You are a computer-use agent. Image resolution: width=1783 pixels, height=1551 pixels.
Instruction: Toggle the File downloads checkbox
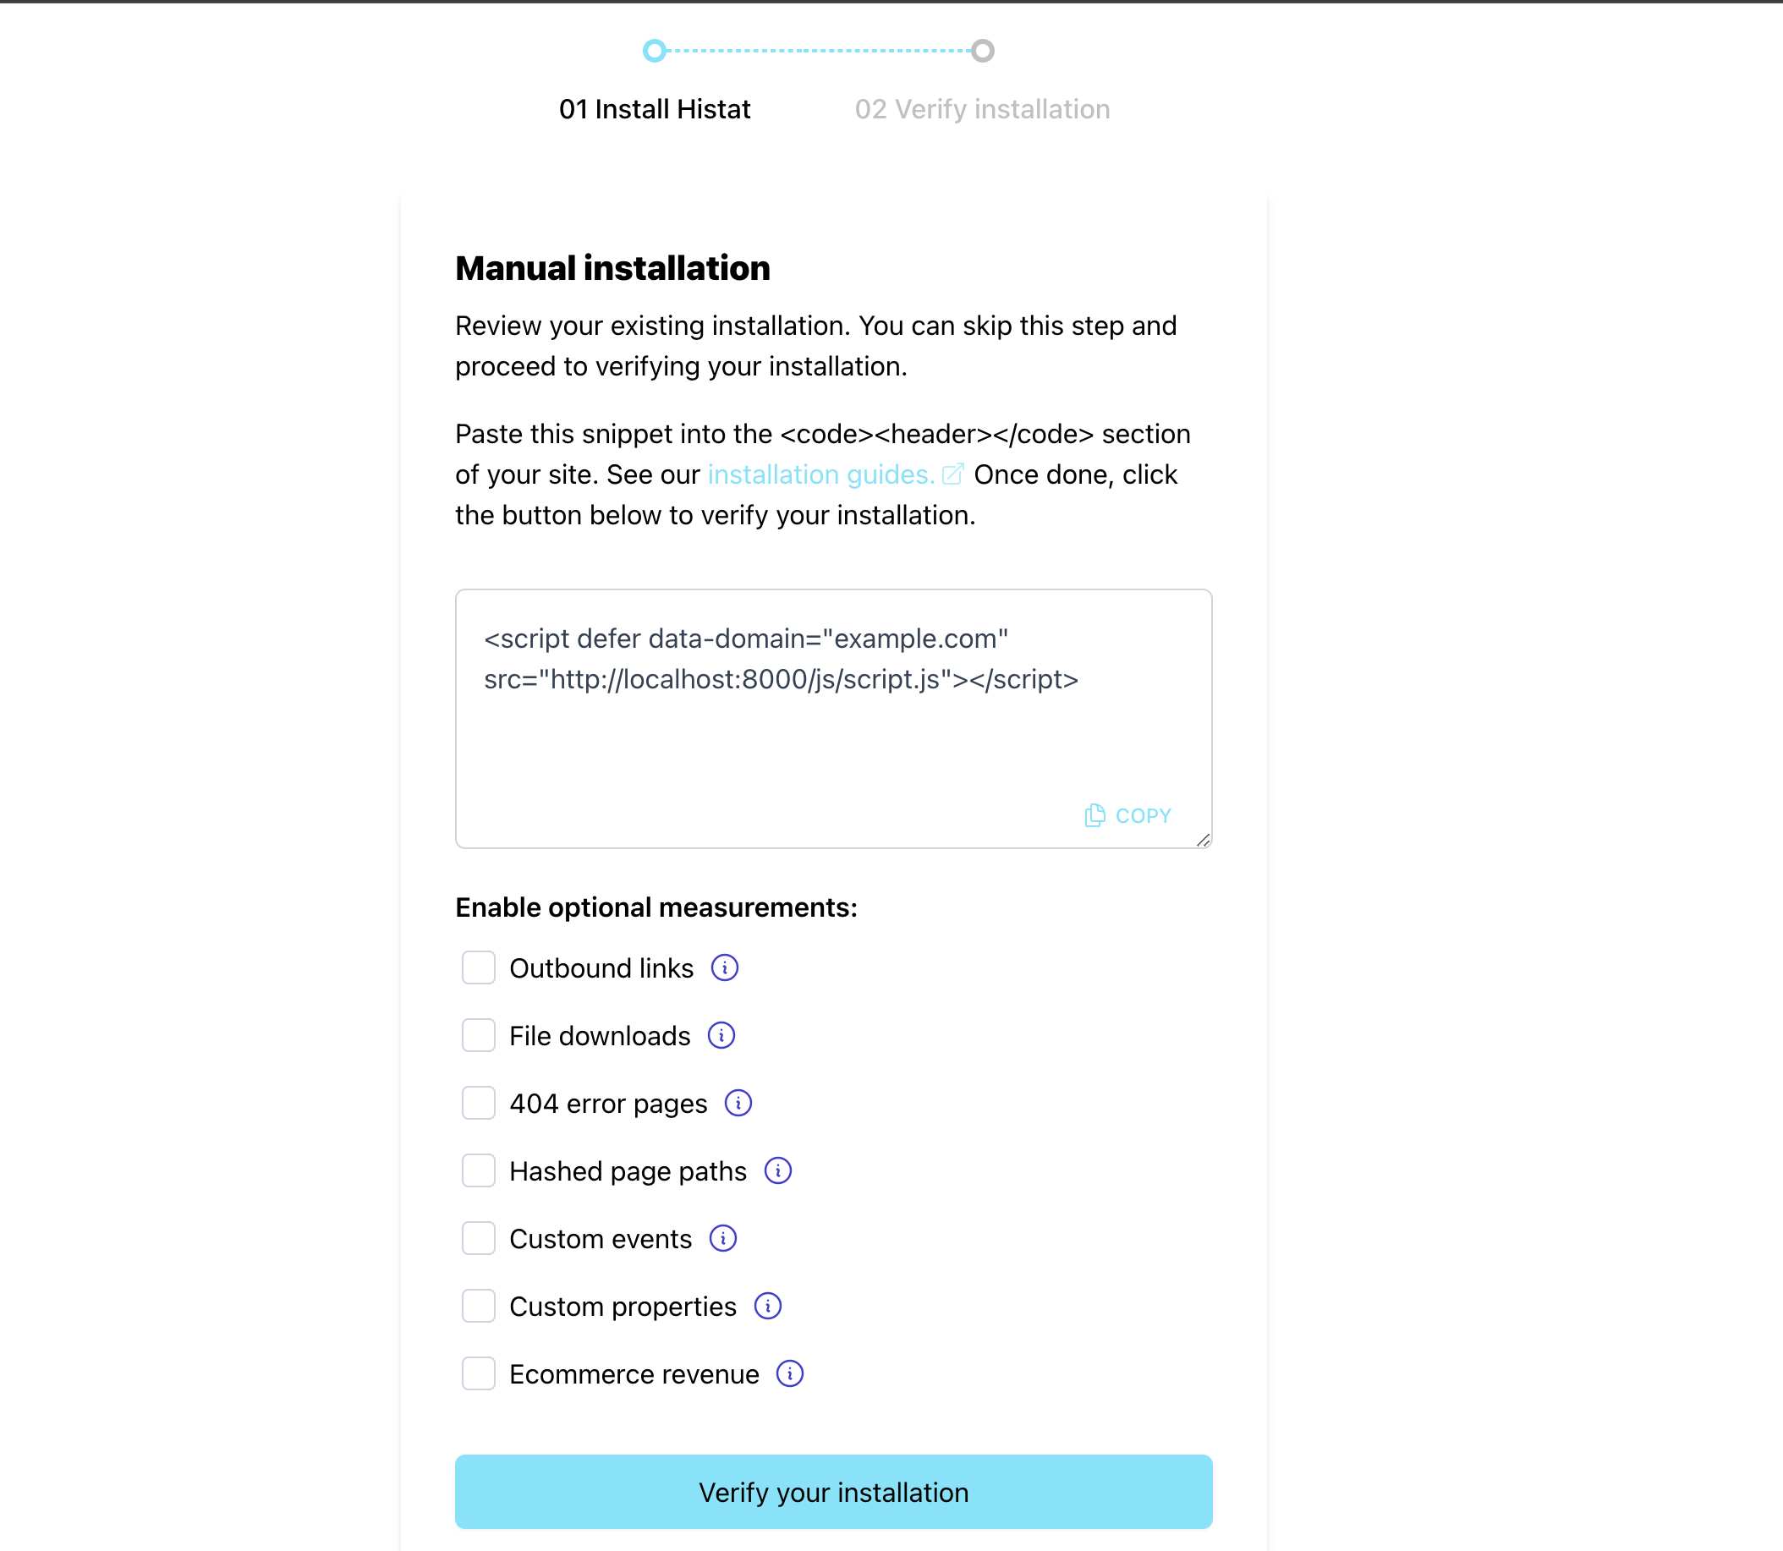coord(479,1035)
